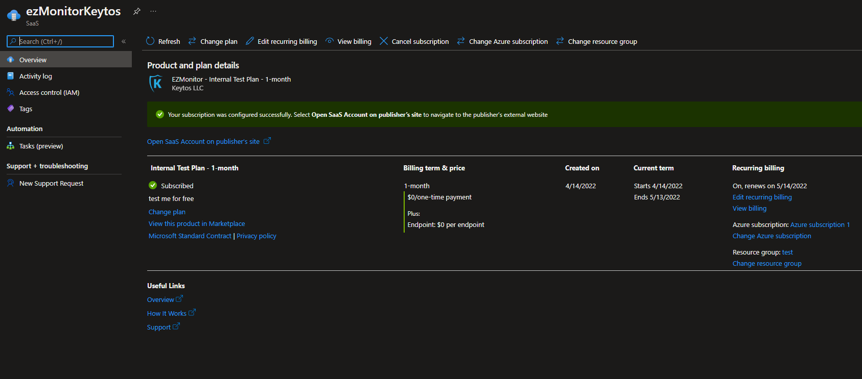Click Edit recurring billing link in table
Viewport: 862px width, 379px height.
(762, 197)
